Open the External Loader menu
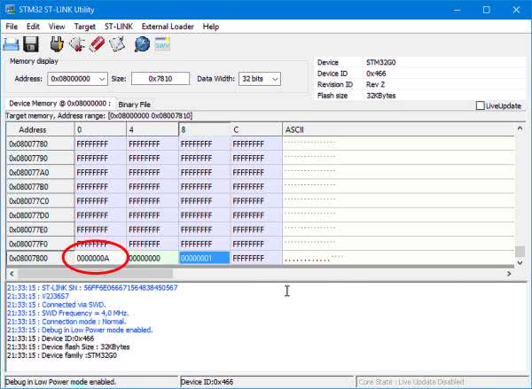The height and width of the screenshot is (389, 532). pos(168,27)
